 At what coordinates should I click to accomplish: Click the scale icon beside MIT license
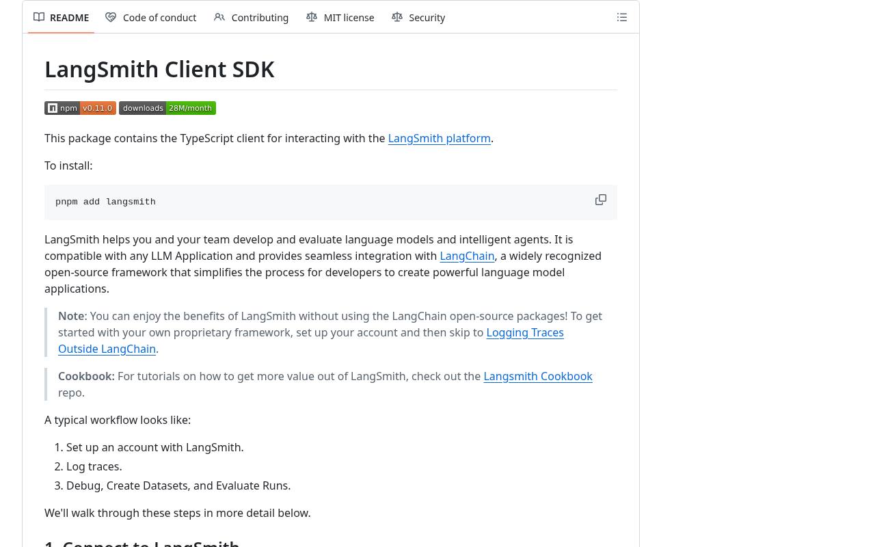(312, 17)
